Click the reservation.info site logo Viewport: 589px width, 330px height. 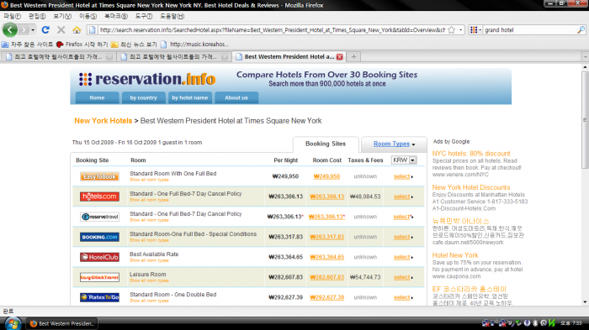[x=147, y=79]
